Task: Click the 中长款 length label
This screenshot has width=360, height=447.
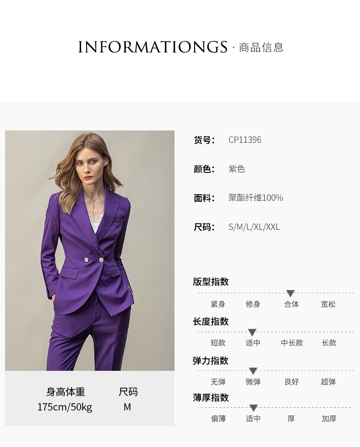Action: [292, 343]
